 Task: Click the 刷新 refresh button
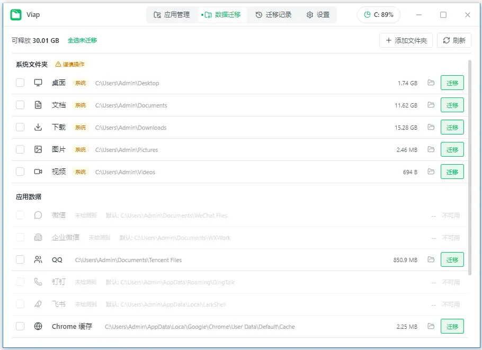454,40
